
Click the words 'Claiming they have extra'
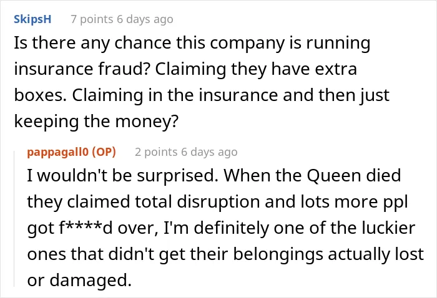click(256, 69)
